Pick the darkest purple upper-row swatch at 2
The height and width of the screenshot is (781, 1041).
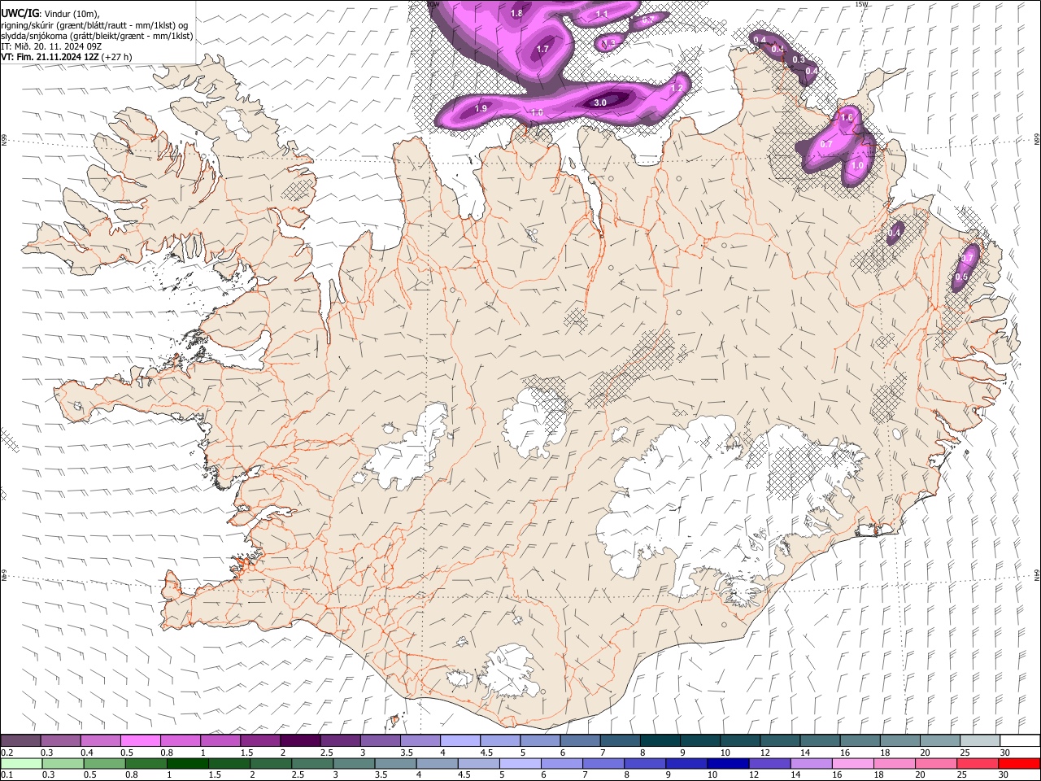pos(300,740)
